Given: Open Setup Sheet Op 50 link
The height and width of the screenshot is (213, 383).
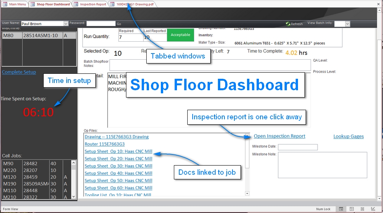Looking at the screenshot, I should click(118, 181).
